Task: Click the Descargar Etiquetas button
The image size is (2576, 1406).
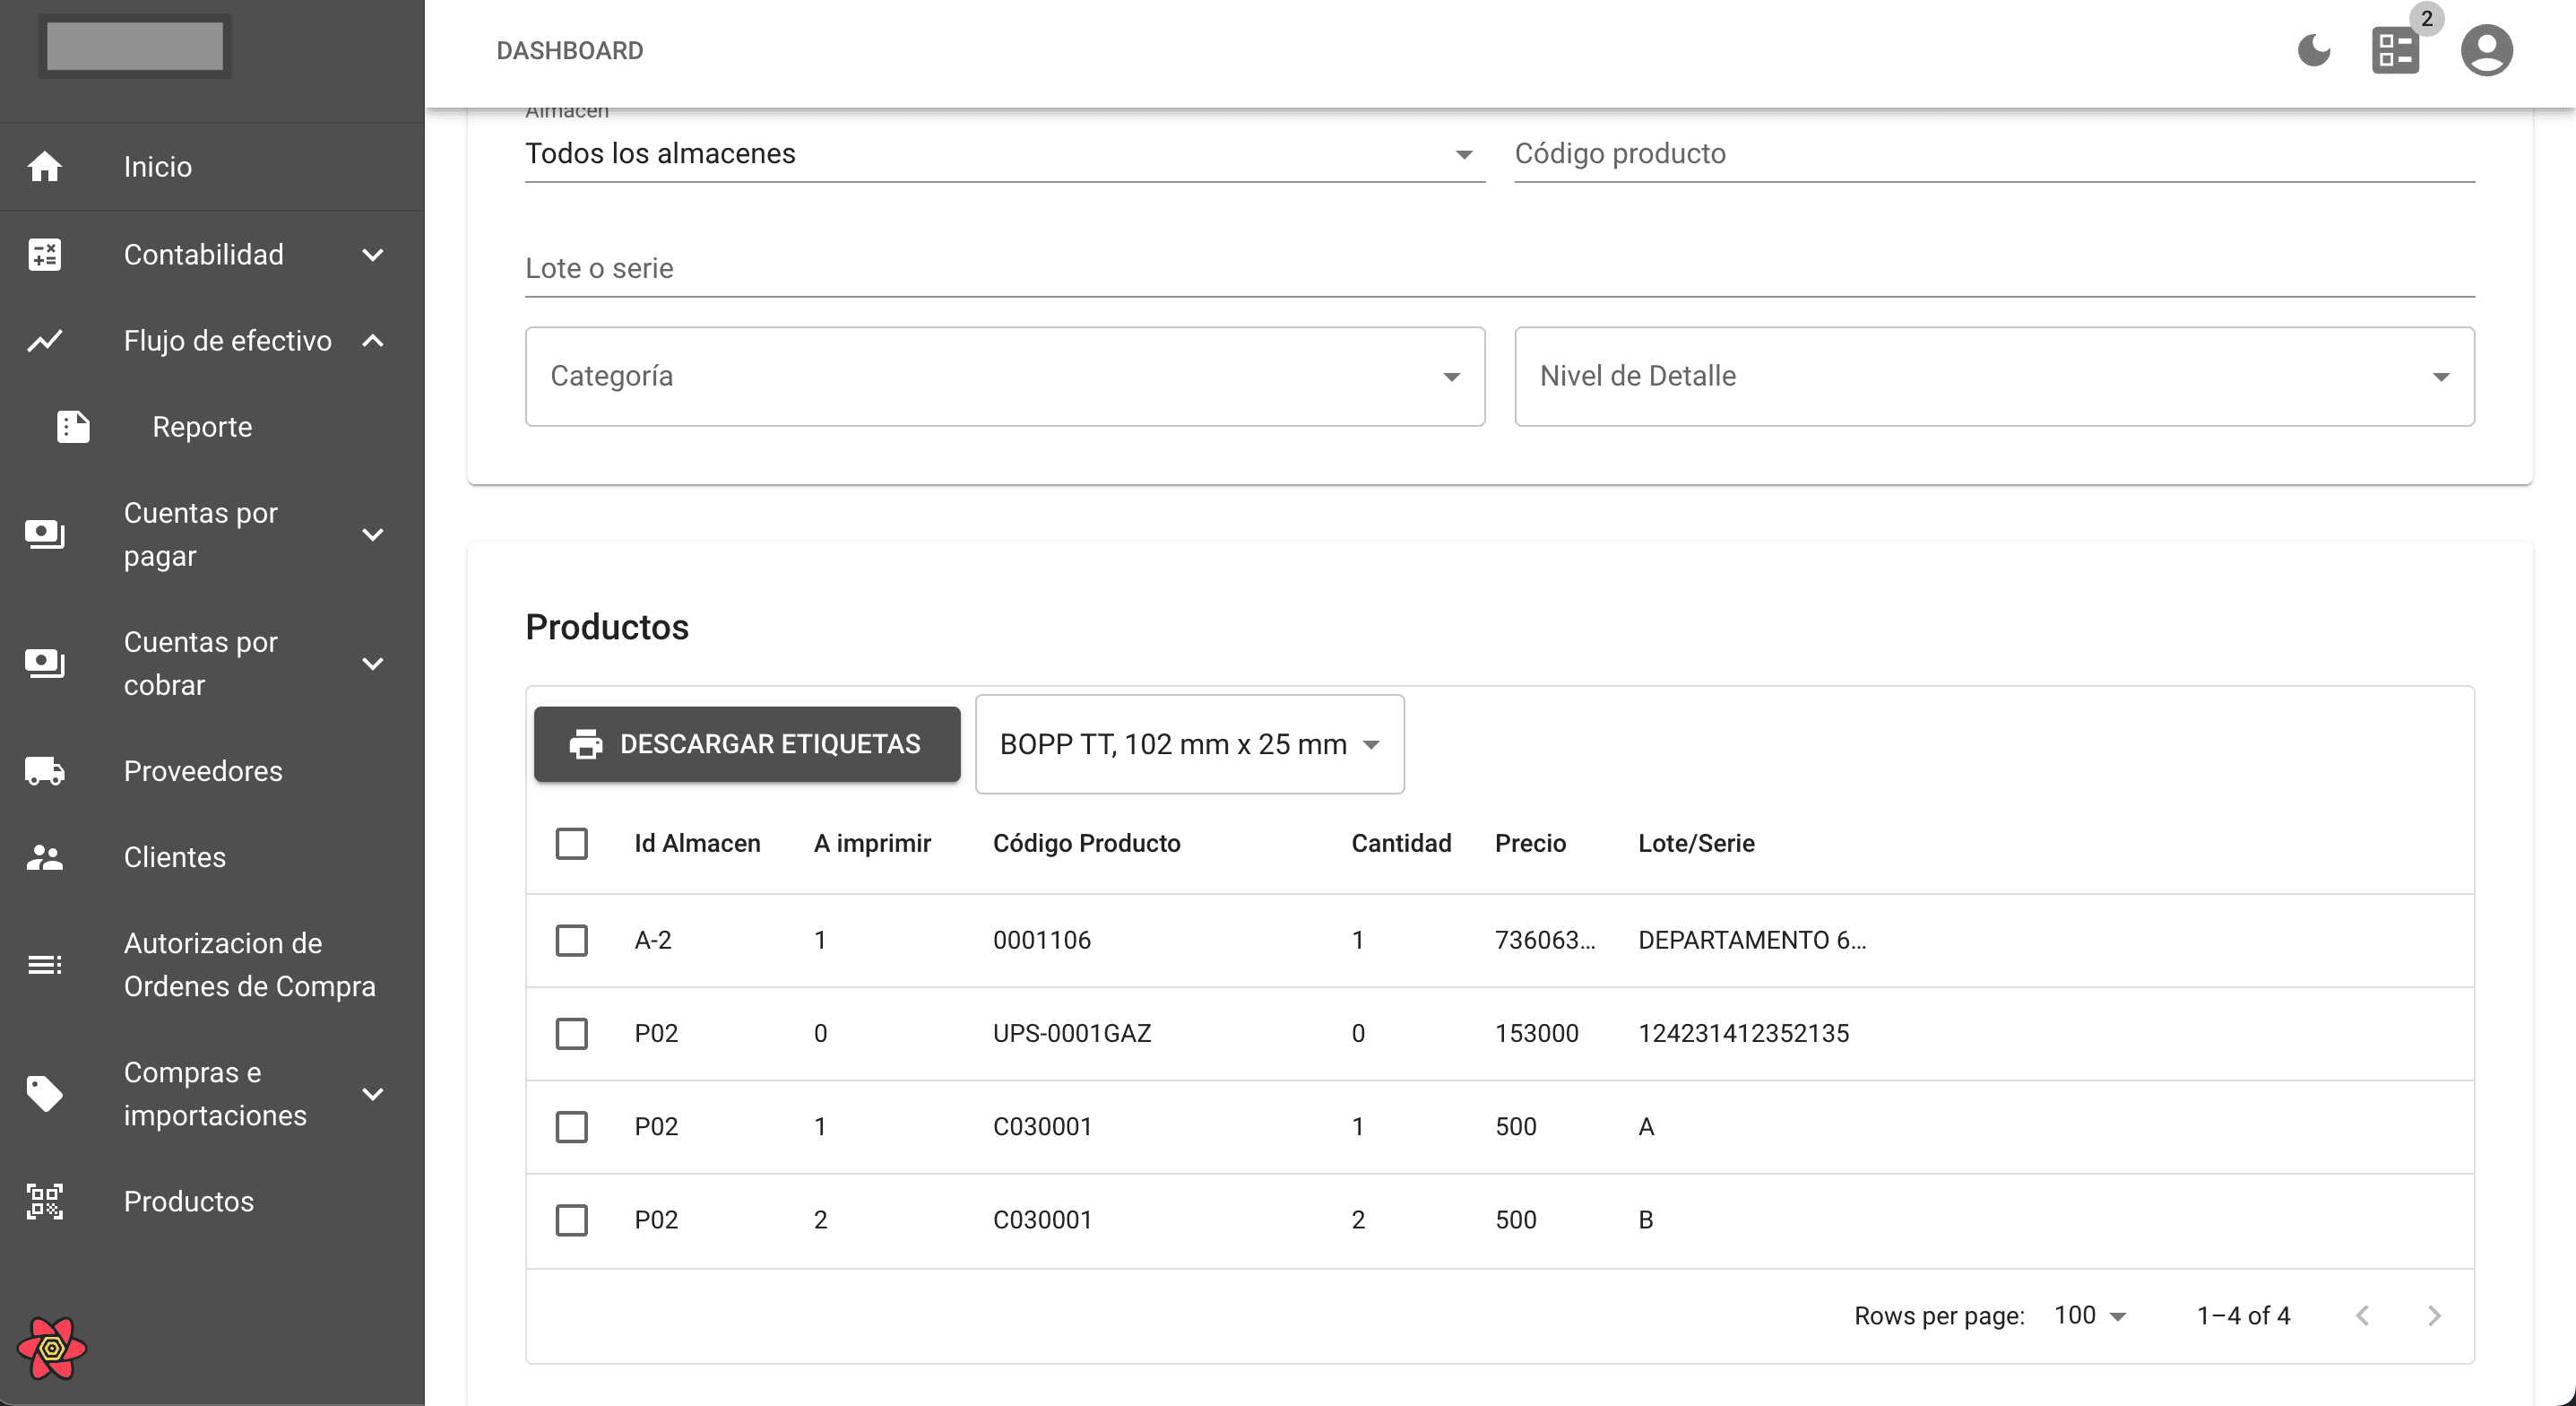Action: pyautogui.click(x=747, y=743)
